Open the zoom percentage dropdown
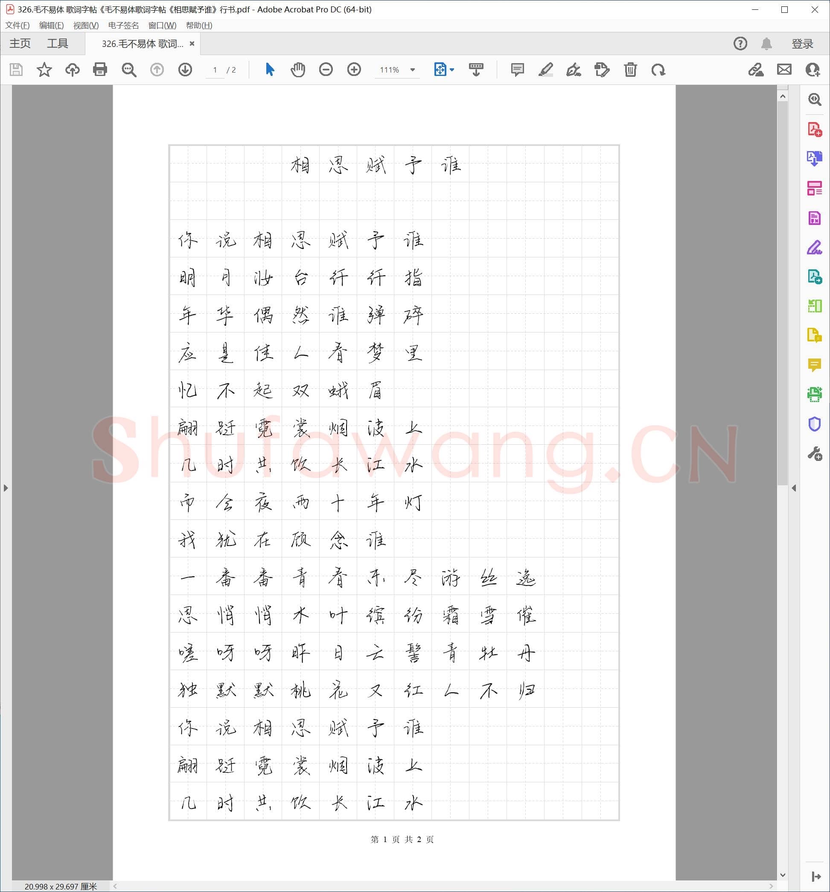 pos(412,70)
